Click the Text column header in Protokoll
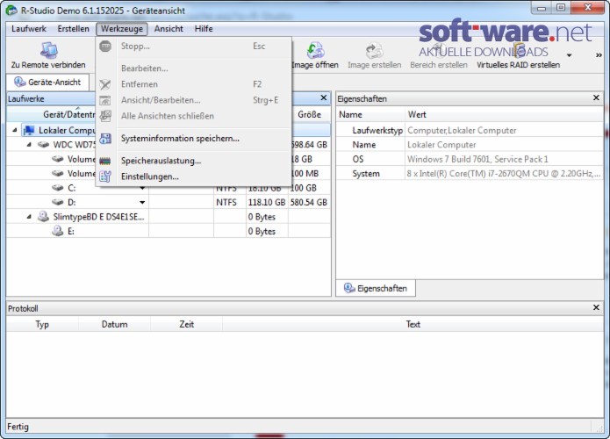This screenshot has height=439, width=610. click(x=413, y=324)
